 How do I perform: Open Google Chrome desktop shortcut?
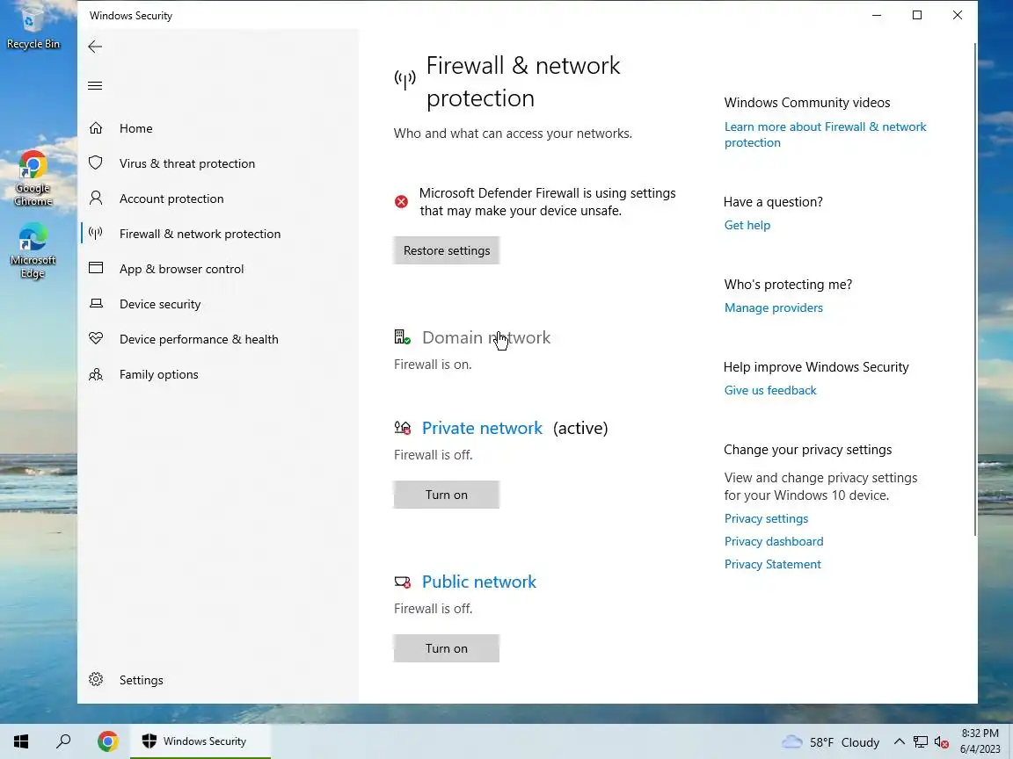coord(33,178)
